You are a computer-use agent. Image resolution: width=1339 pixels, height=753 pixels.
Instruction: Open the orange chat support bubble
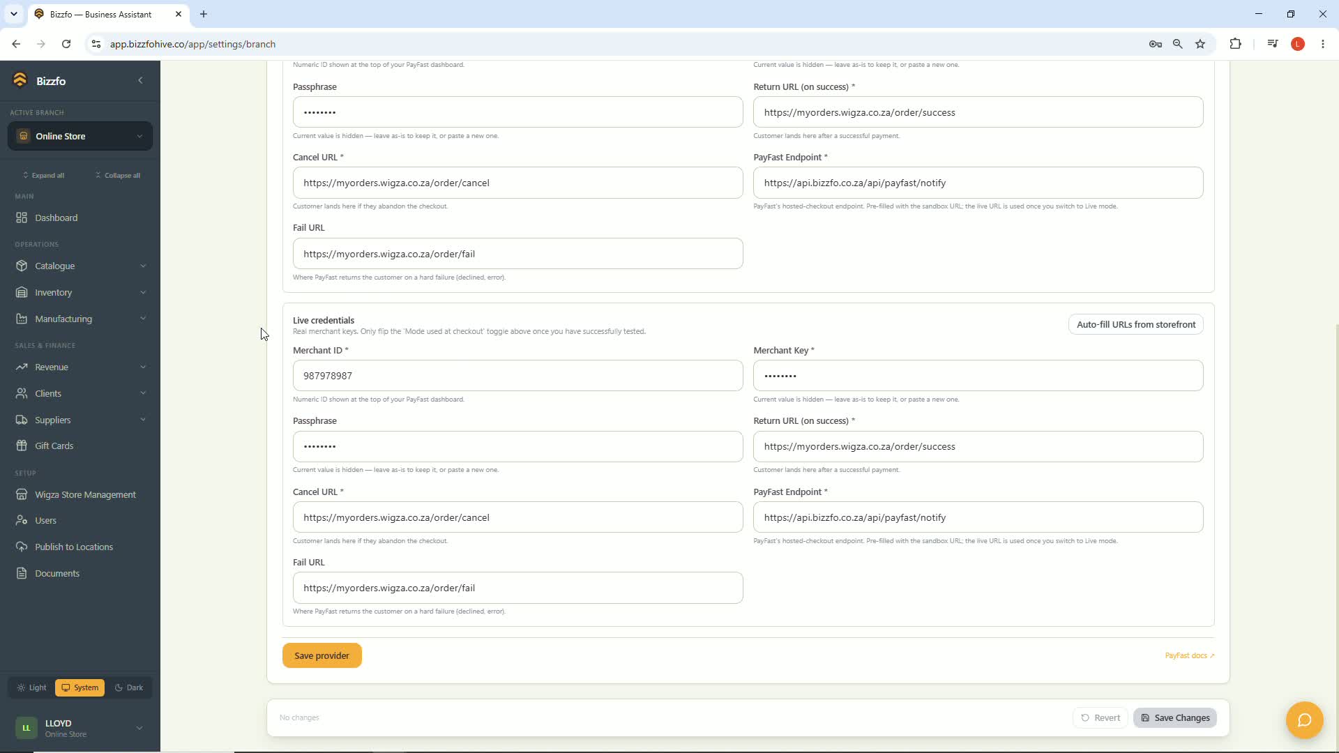(x=1304, y=720)
